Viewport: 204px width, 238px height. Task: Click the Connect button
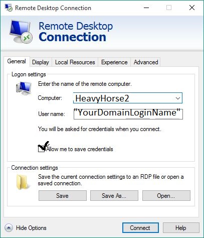140,228
